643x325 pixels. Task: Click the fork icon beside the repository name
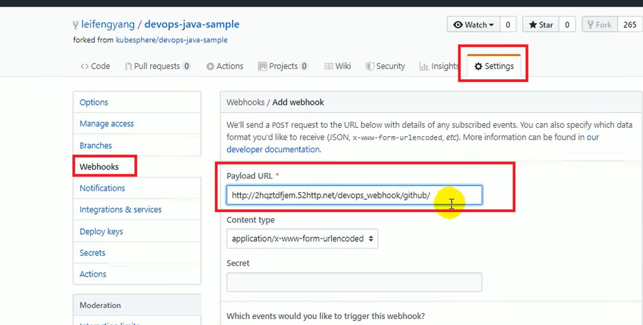coord(76,25)
